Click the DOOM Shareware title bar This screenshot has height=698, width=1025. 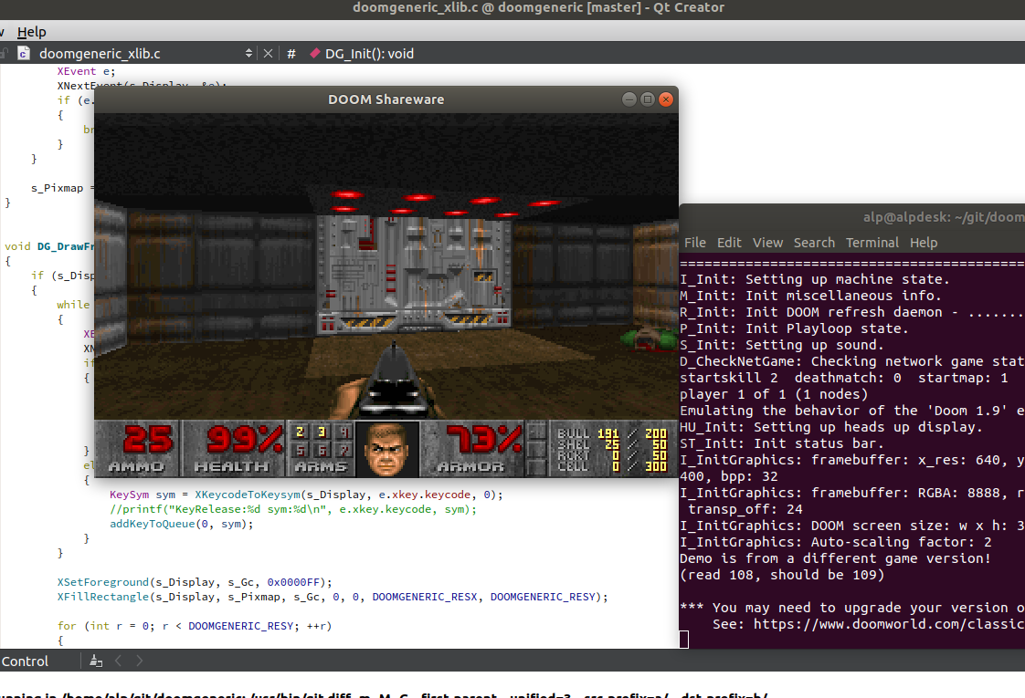[x=386, y=99]
